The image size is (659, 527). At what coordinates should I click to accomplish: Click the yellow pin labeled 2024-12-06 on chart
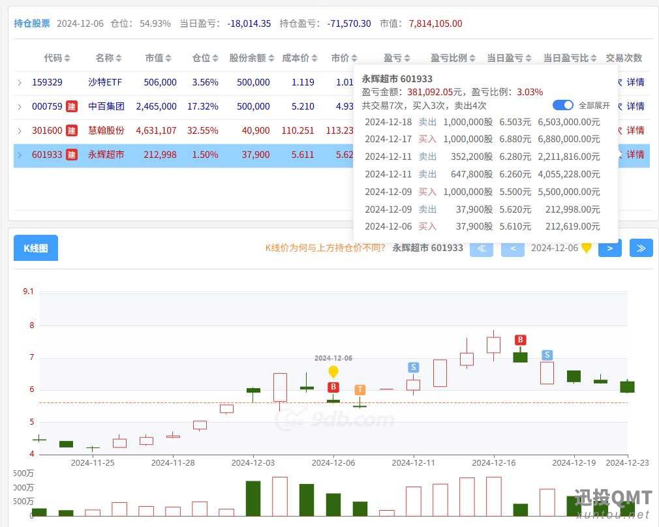click(x=333, y=372)
